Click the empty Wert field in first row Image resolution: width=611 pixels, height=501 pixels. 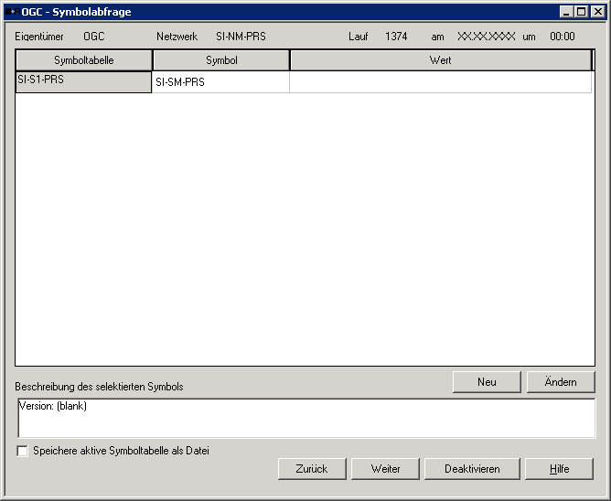point(440,82)
